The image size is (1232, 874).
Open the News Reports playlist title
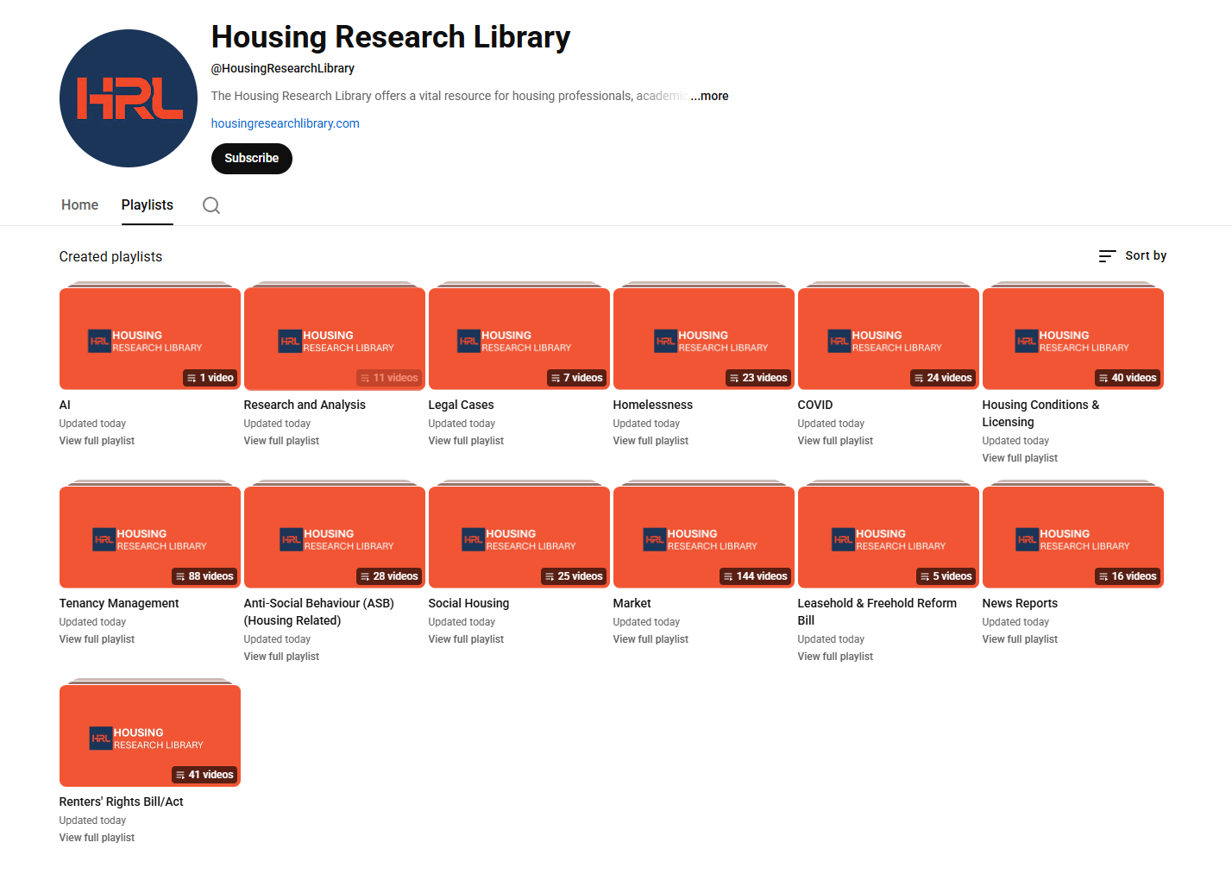click(1019, 603)
